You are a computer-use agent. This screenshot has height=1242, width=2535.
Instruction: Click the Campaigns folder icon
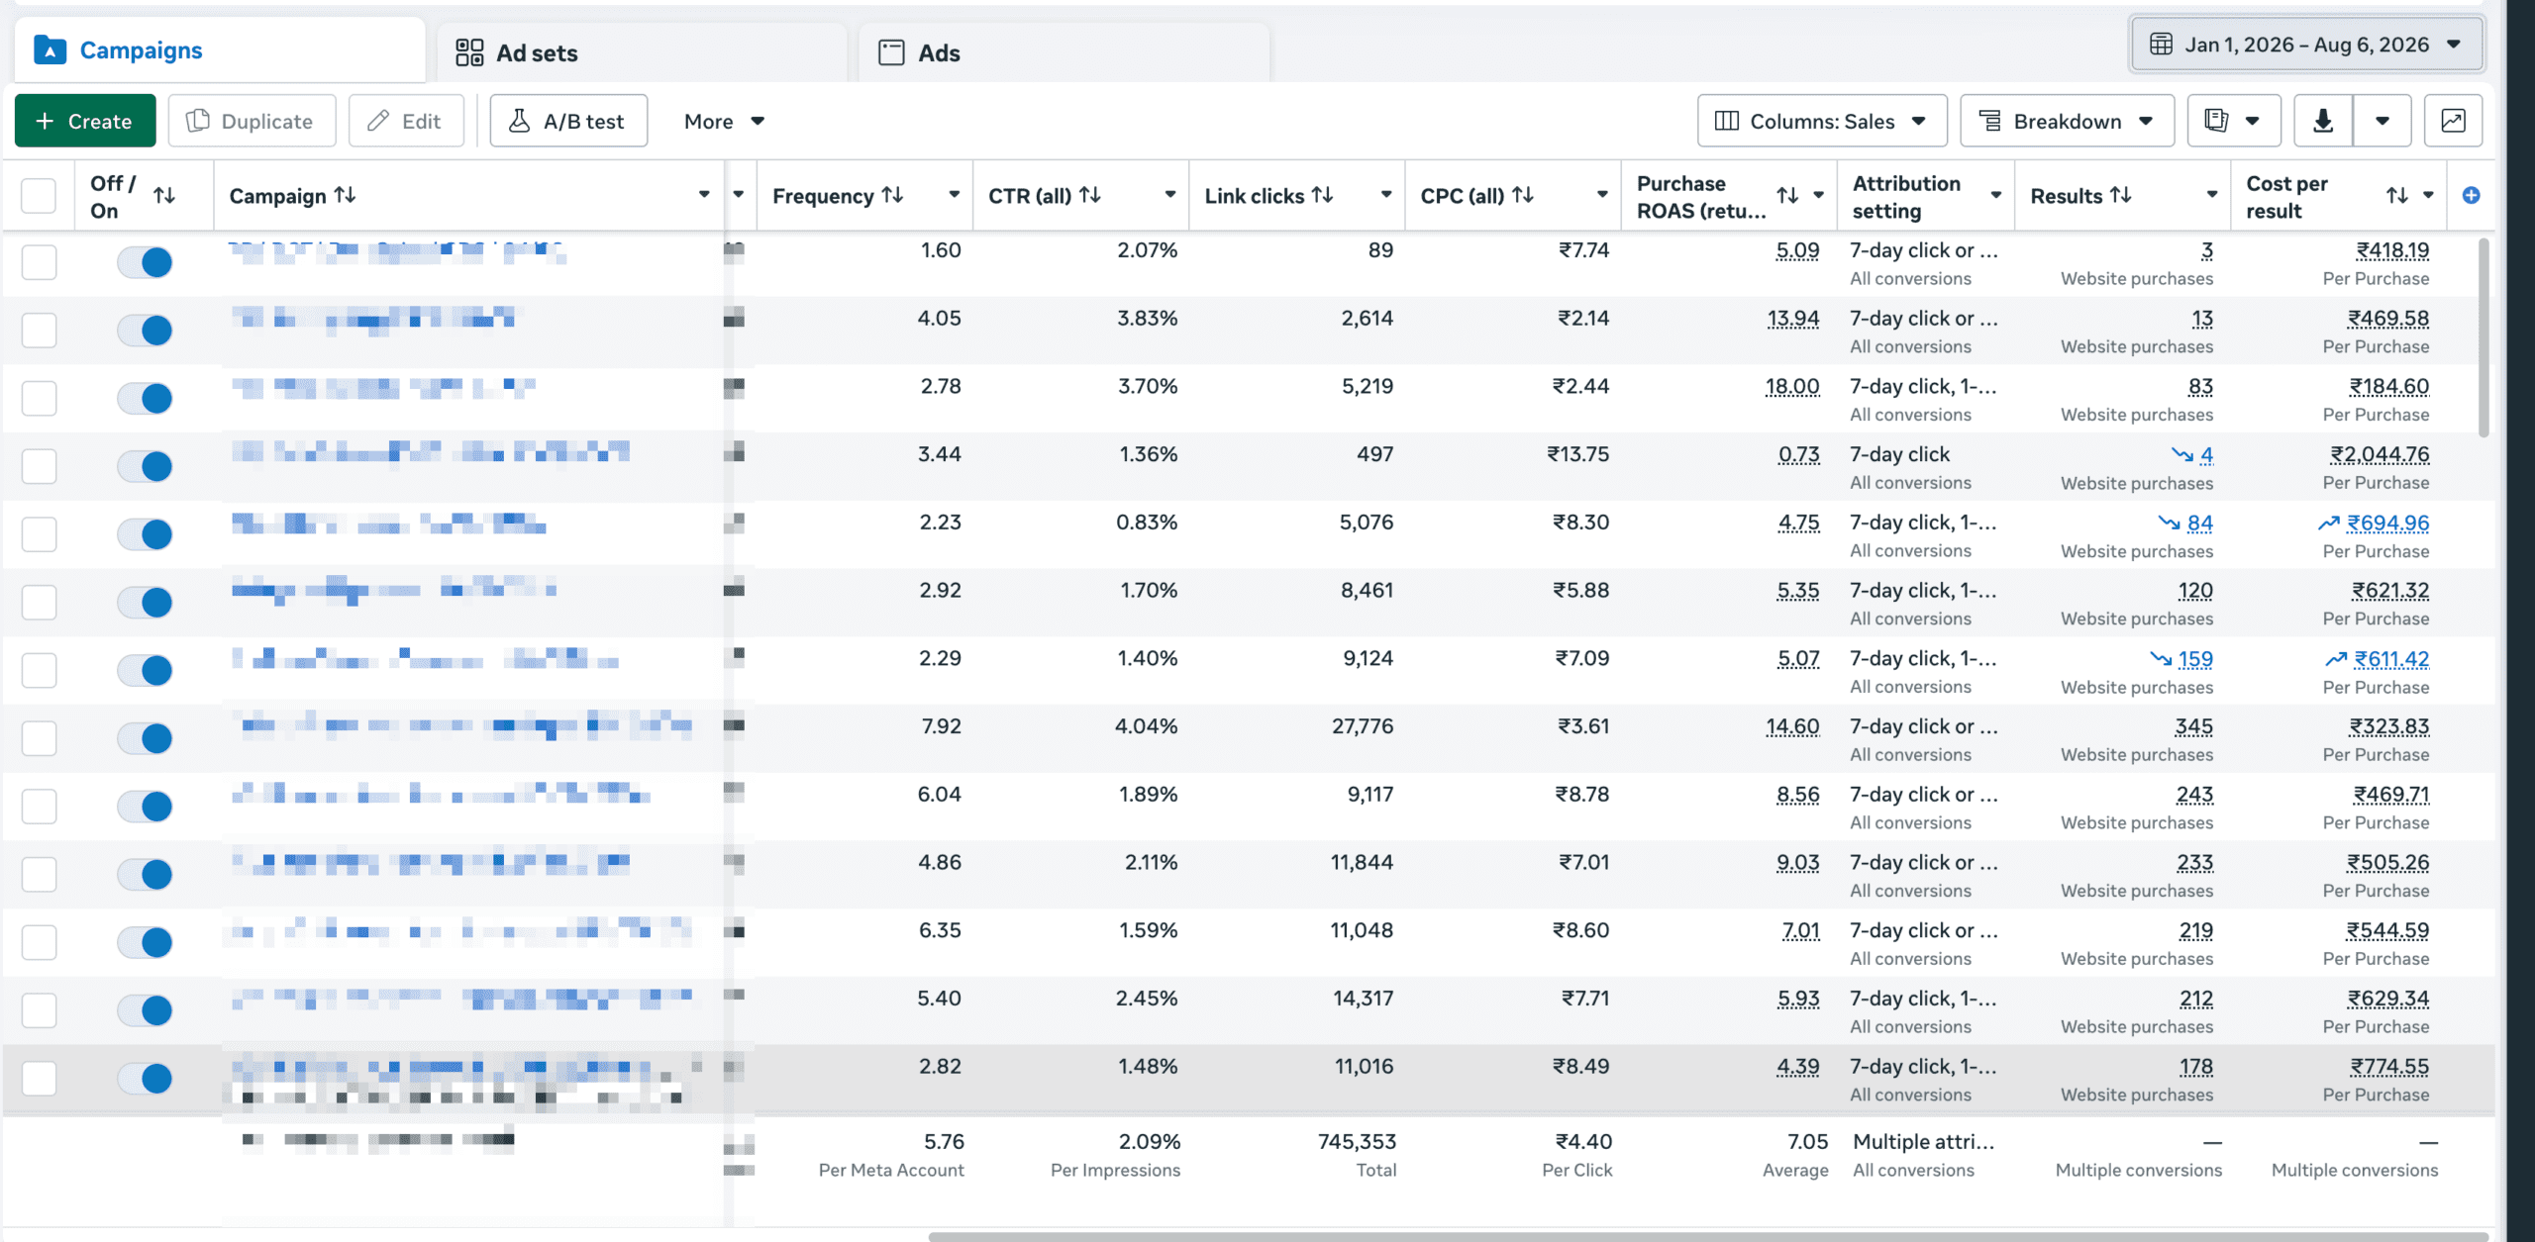coord(50,49)
